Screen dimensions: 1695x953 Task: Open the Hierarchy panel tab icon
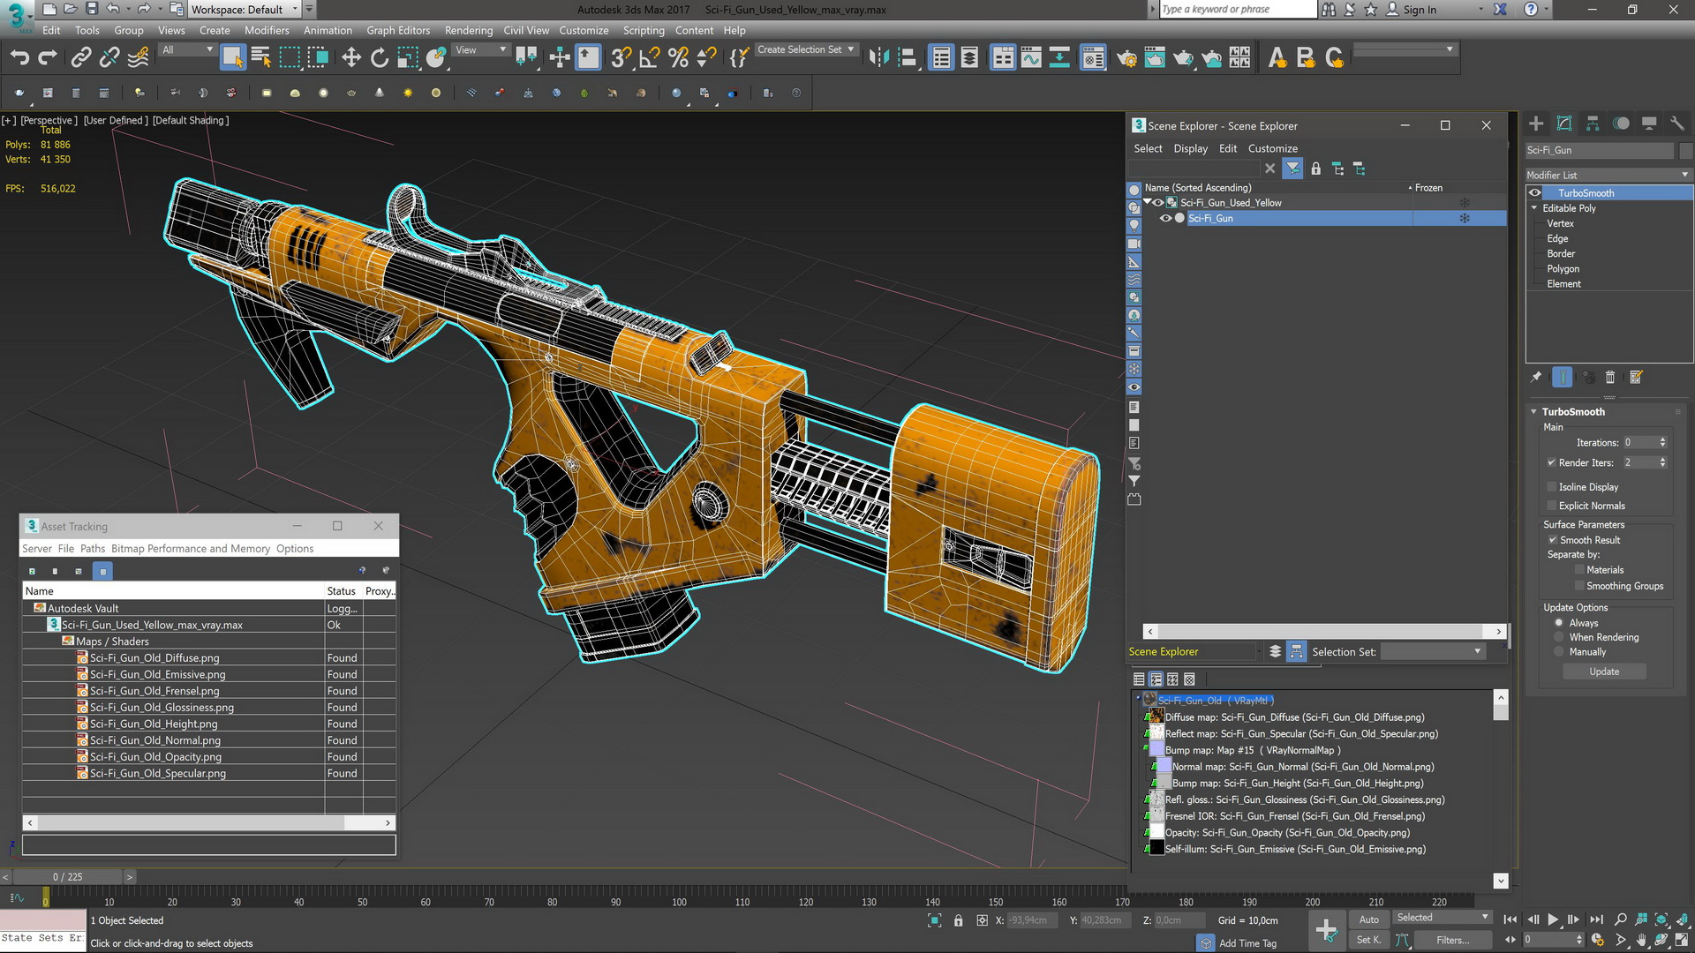1593,124
